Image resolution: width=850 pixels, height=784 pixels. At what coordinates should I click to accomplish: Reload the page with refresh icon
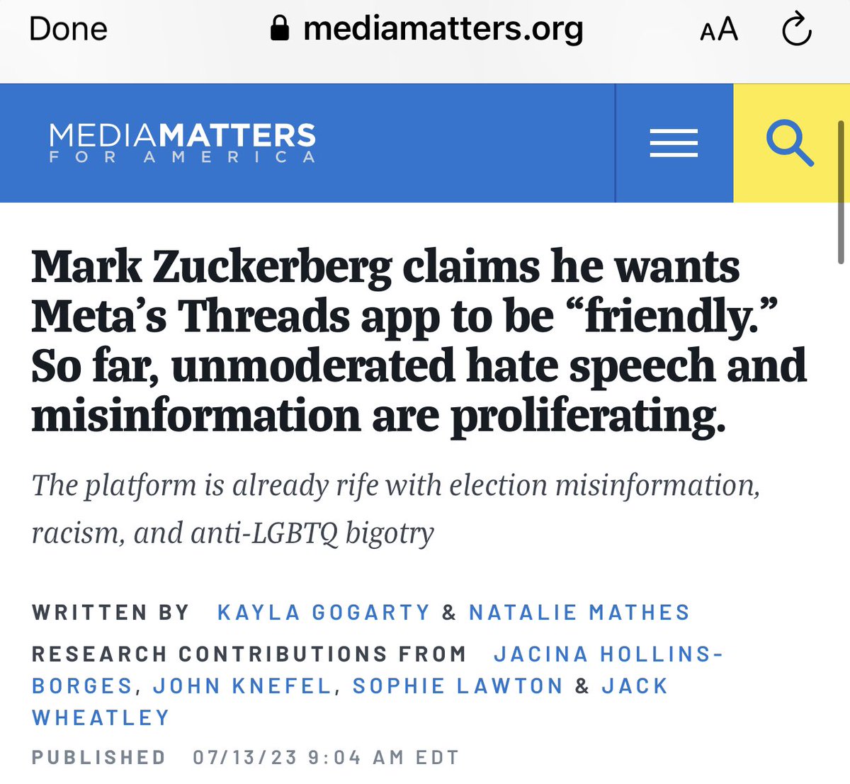pyautogui.click(x=797, y=30)
